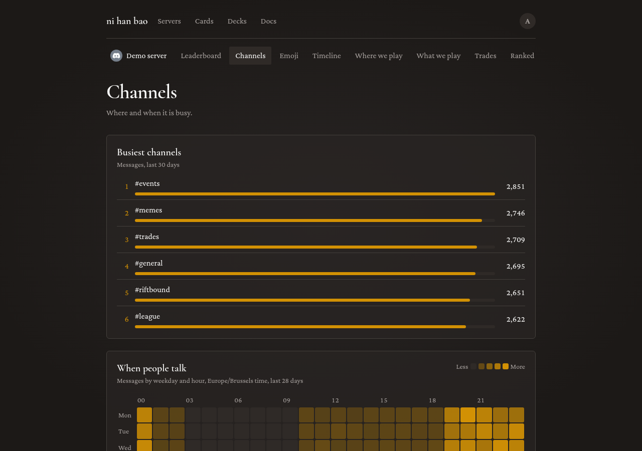This screenshot has height=451, width=642.
Task: Click the 2,709 message count
Action: coord(516,240)
